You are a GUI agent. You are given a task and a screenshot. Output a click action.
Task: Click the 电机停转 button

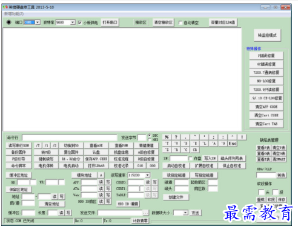[x=46, y=165]
